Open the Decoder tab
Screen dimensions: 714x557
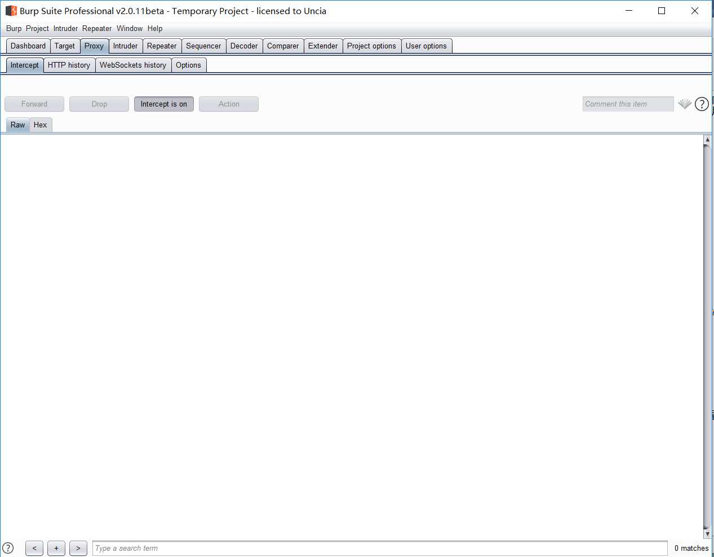pos(244,46)
